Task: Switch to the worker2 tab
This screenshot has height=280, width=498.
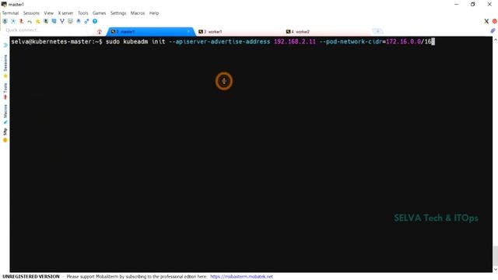Action: (327, 32)
